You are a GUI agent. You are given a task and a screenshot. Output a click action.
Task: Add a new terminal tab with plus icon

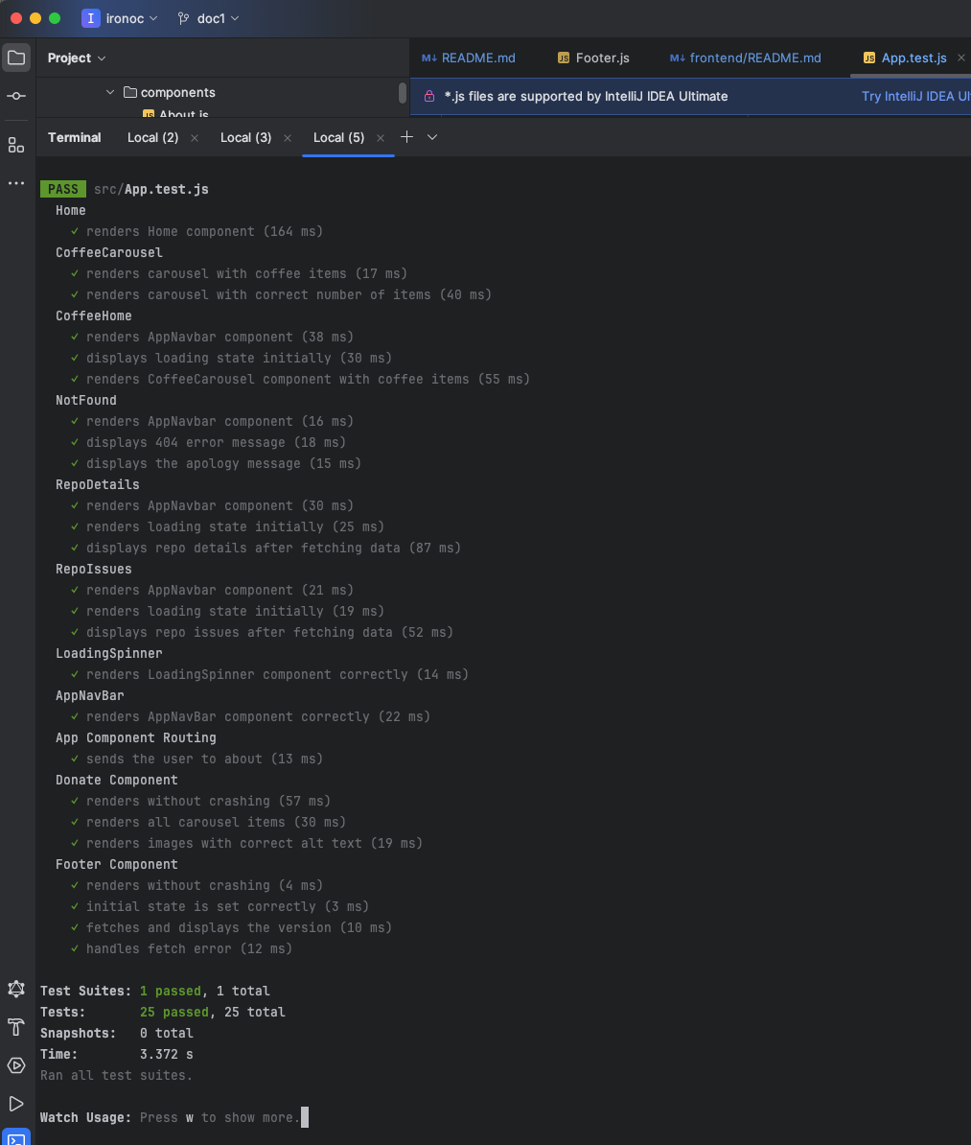[x=406, y=136]
